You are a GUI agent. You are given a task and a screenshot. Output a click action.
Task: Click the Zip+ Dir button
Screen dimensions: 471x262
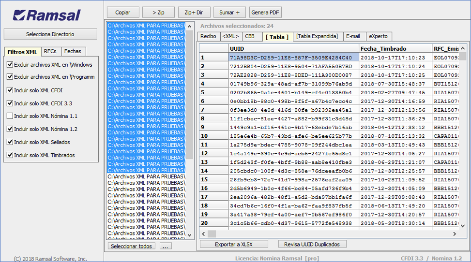coord(194,12)
